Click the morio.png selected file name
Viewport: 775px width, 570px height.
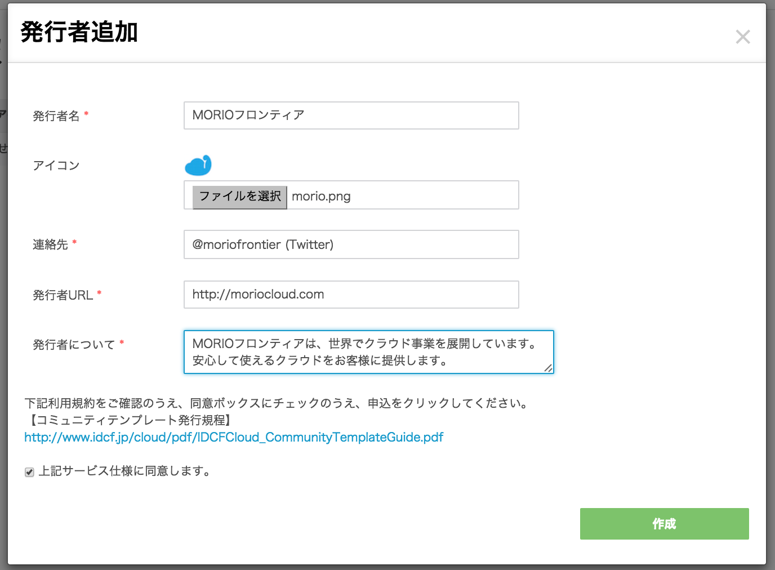pyautogui.click(x=321, y=197)
